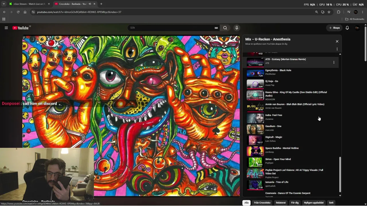Open the YouTube account avatar menu
The width and height of the screenshot is (367, 206).
pyautogui.click(x=357, y=28)
